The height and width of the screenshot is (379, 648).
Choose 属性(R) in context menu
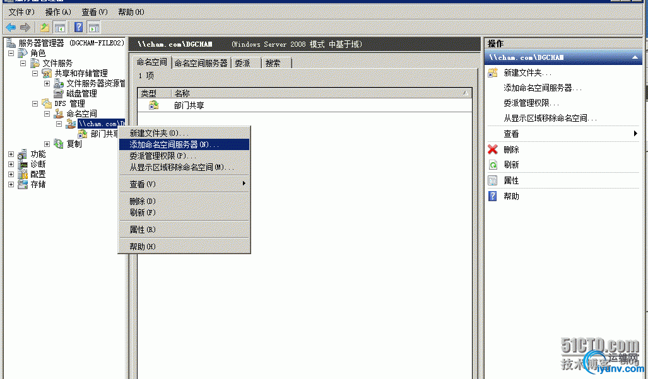coord(184,230)
